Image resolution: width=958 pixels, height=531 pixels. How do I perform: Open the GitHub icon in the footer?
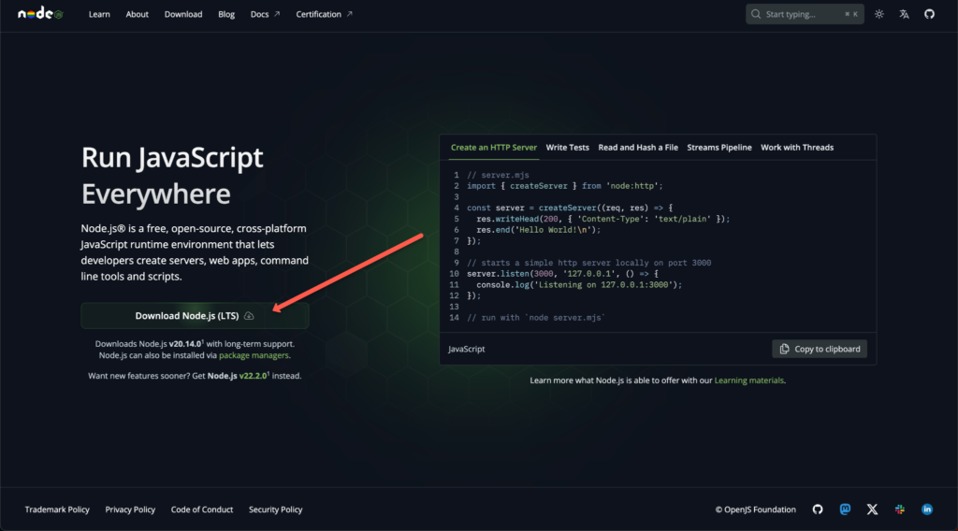818,509
